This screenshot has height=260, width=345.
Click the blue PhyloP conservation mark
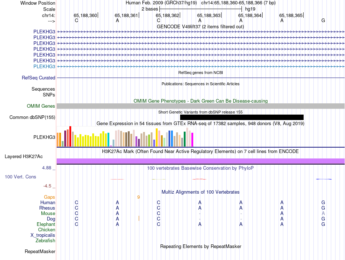coord(324,179)
